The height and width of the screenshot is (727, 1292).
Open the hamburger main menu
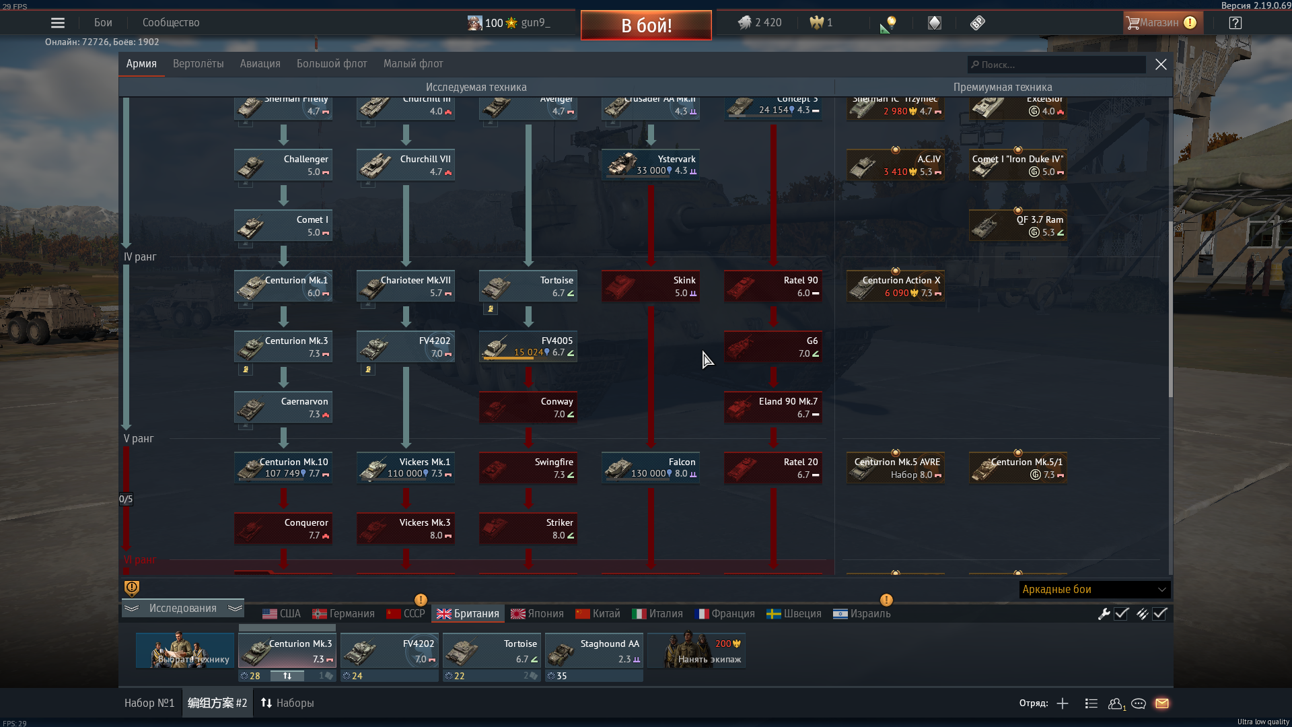[58, 23]
